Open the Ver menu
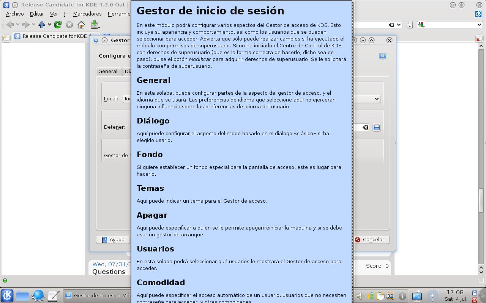Viewport: 486px width, 303px height. pyautogui.click(x=54, y=14)
